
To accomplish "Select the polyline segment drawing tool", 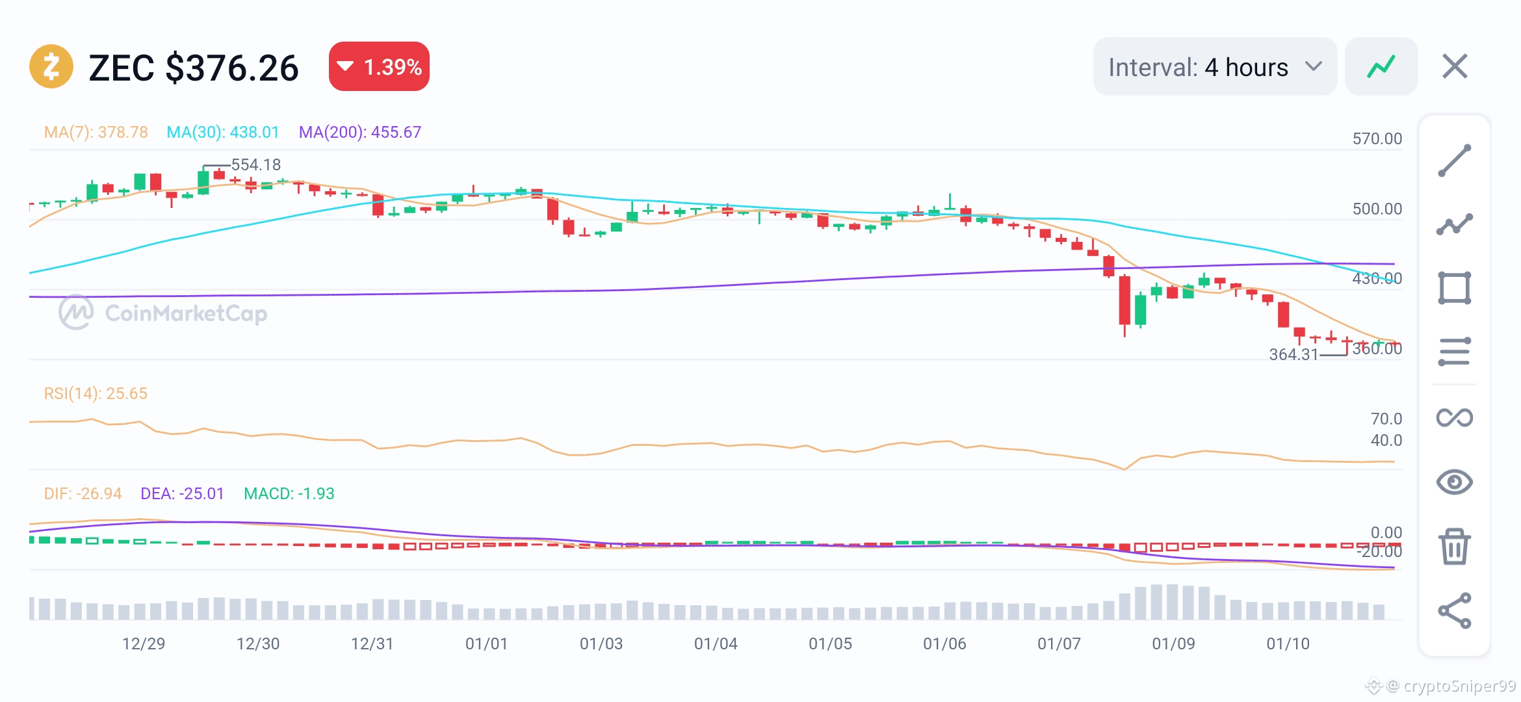I will (x=1454, y=224).
